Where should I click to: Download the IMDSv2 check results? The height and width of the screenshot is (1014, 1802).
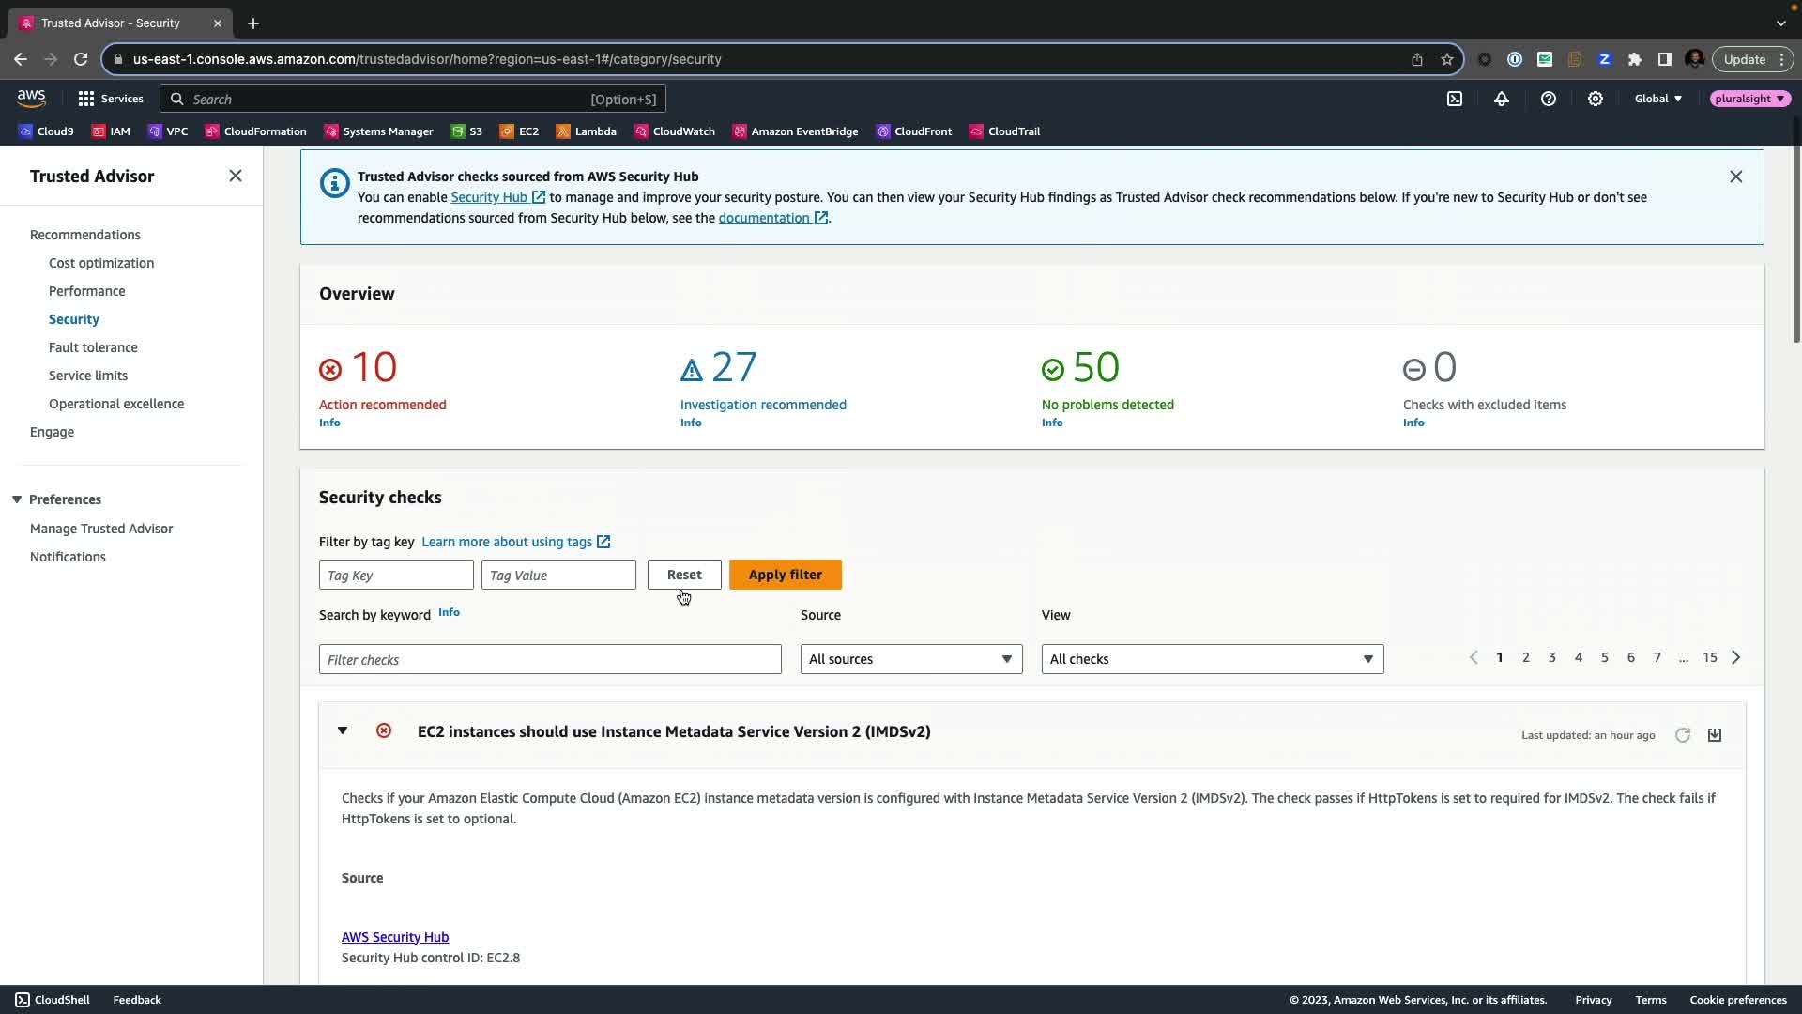point(1715,735)
